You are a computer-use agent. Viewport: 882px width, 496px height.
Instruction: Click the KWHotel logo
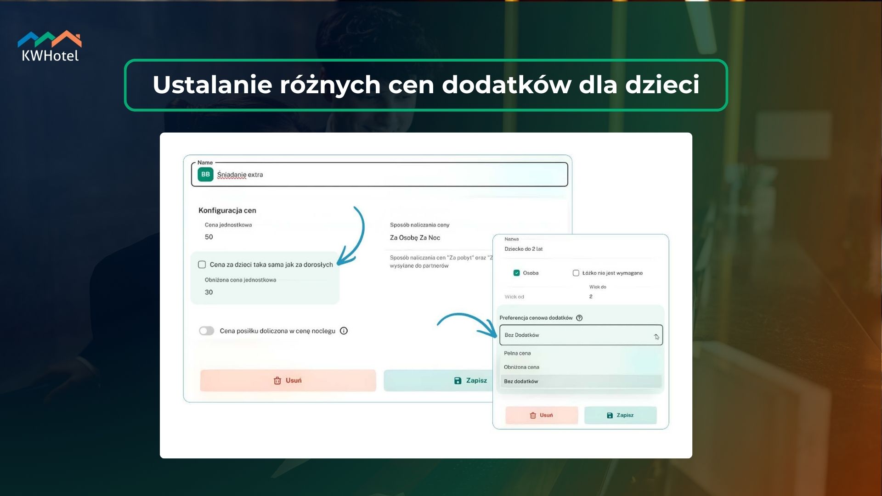pos(50,46)
